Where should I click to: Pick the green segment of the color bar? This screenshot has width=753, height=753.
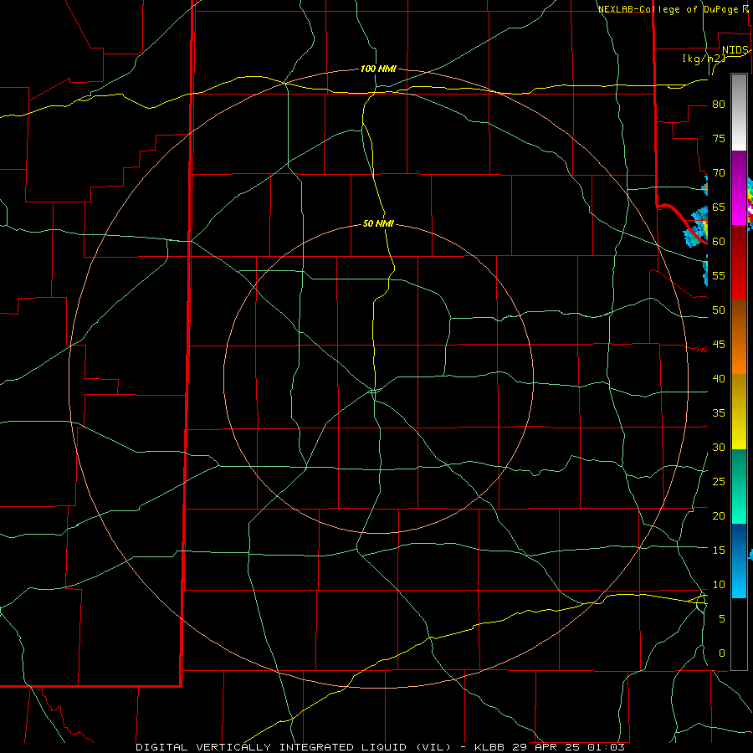(x=739, y=486)
